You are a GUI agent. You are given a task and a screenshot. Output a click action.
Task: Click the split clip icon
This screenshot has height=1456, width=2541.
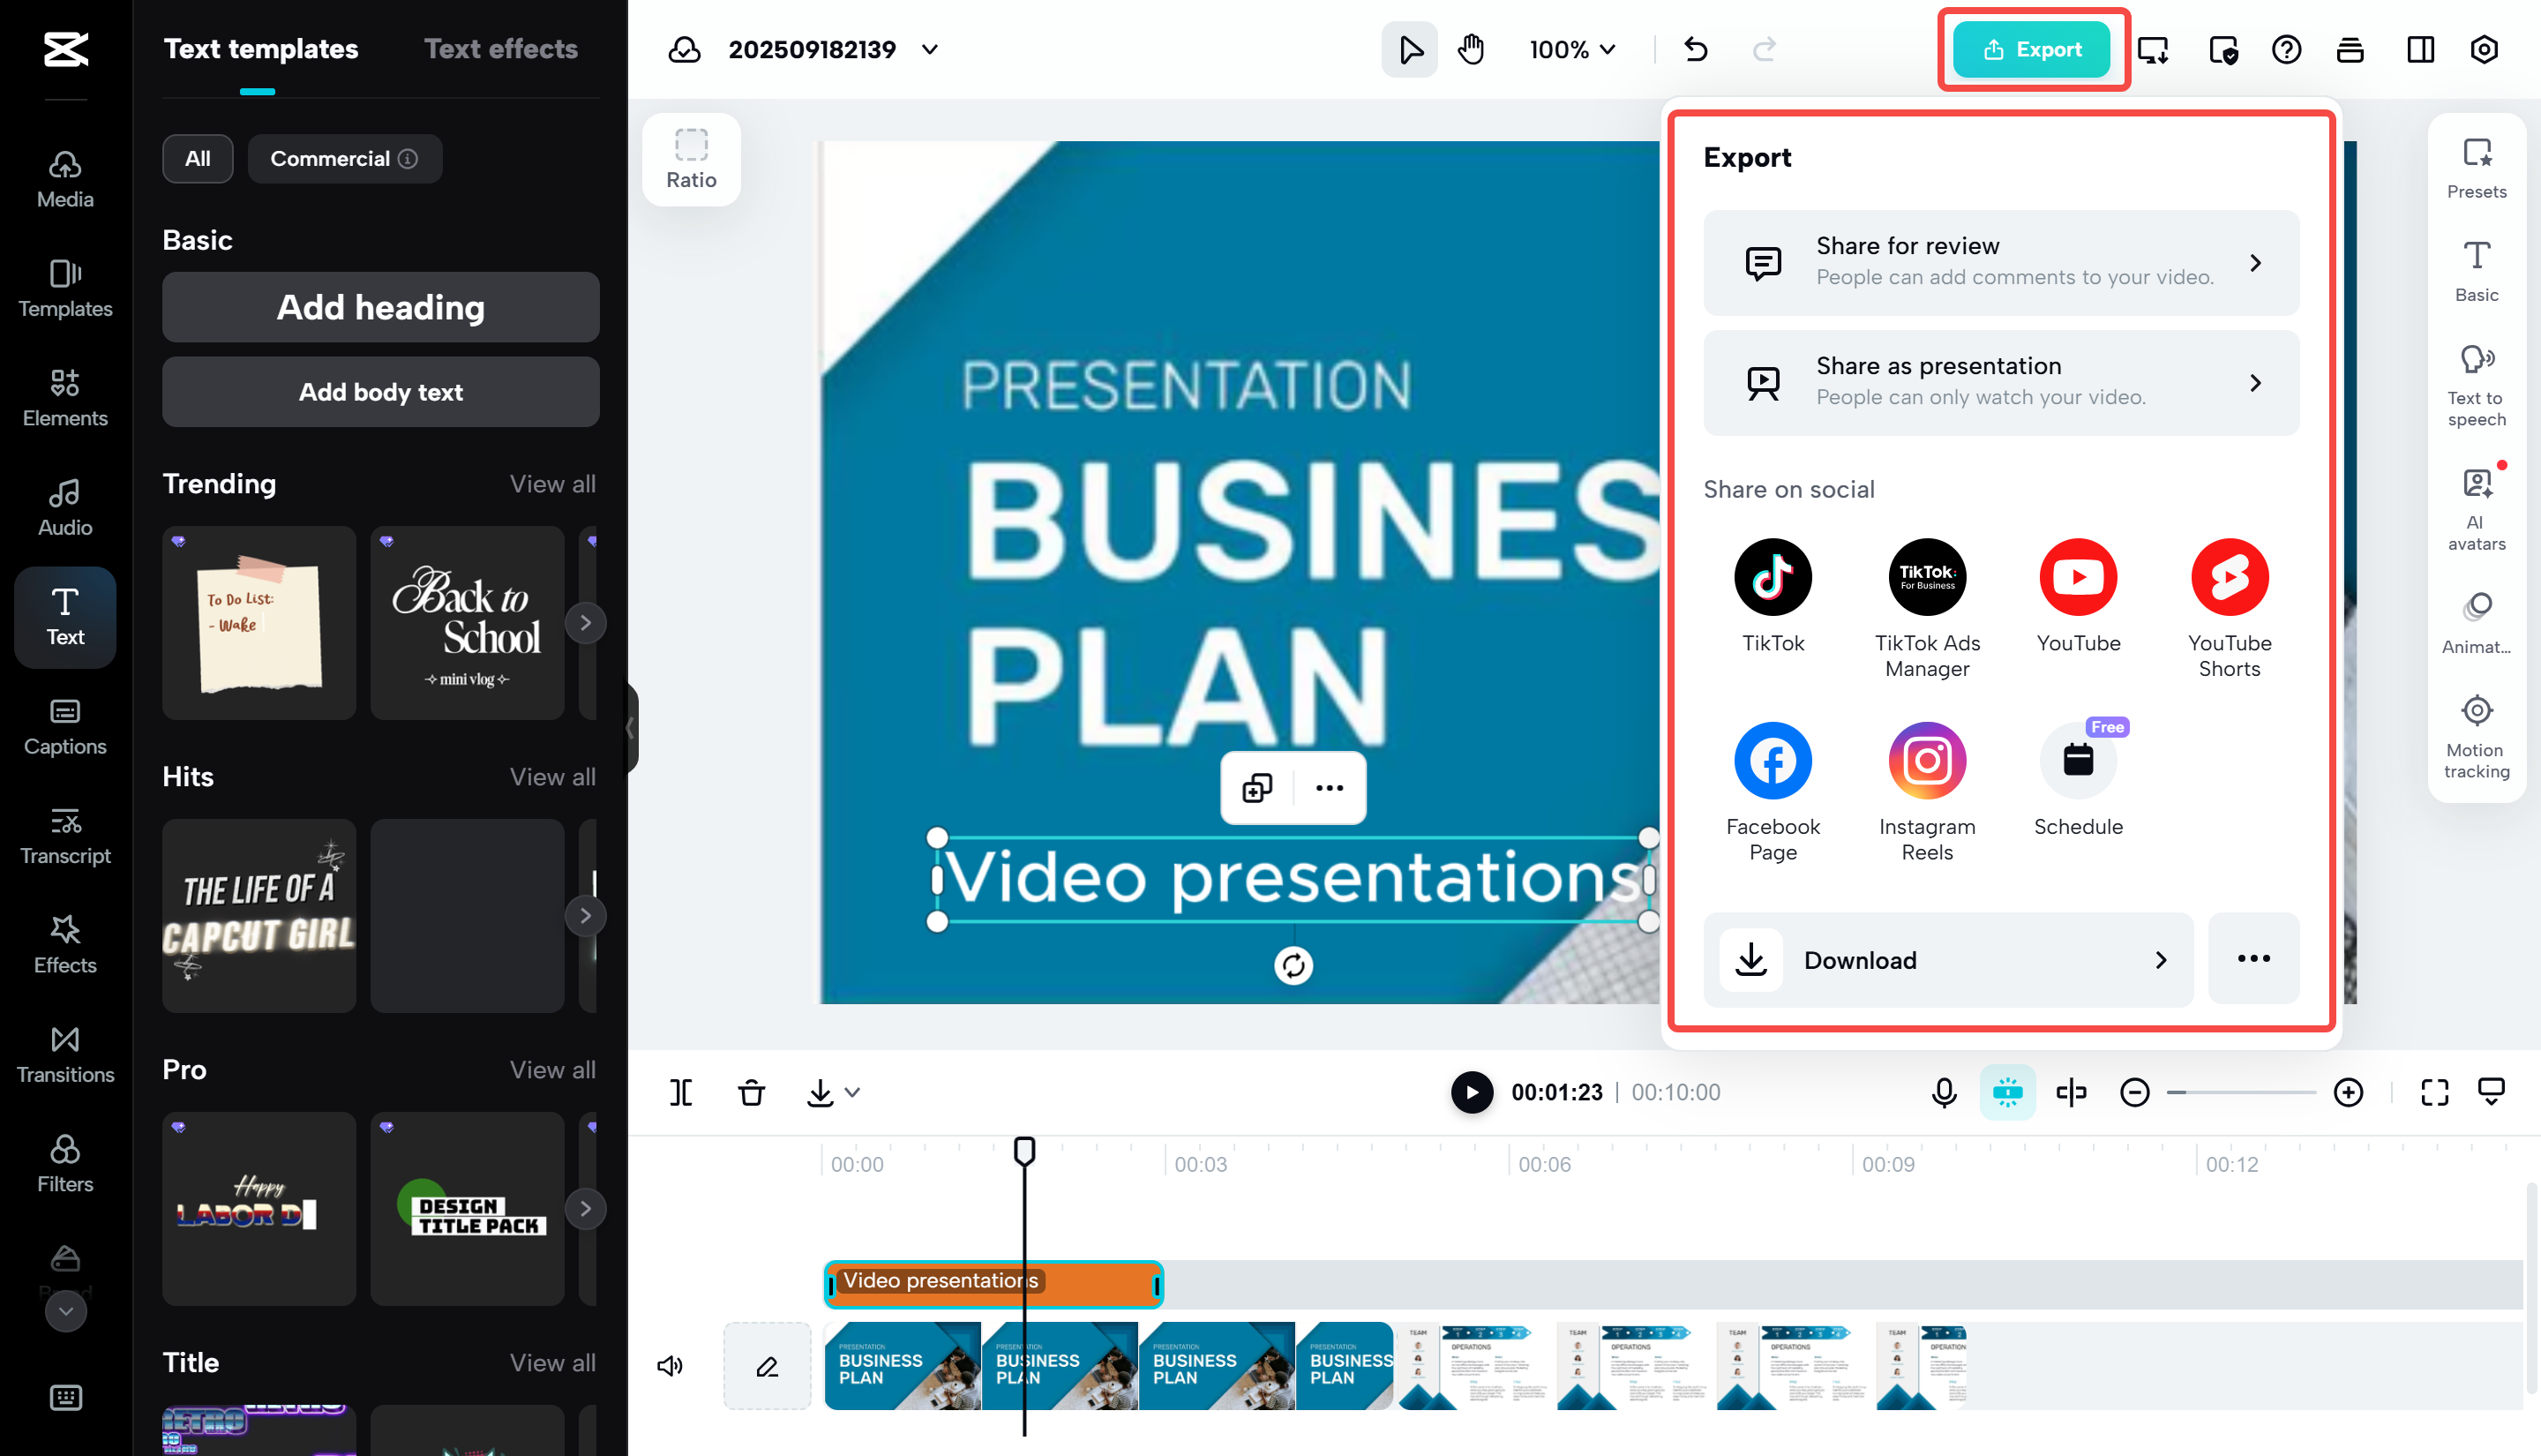pos(681,1092)
